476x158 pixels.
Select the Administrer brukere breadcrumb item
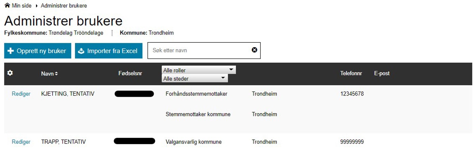pos(64,6)
